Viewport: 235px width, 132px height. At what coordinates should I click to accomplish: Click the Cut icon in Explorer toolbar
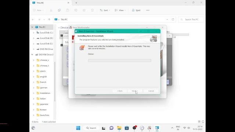pyautogui.click(x=51, y=10)
